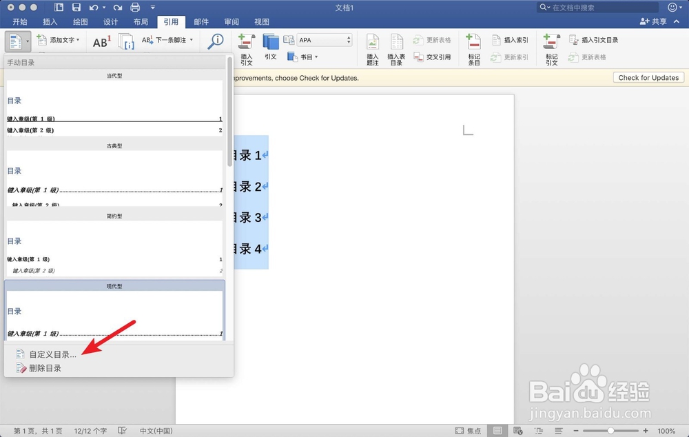Click the spelling and grammar check icon
689x437 pixels.
[x=123, y=431]
